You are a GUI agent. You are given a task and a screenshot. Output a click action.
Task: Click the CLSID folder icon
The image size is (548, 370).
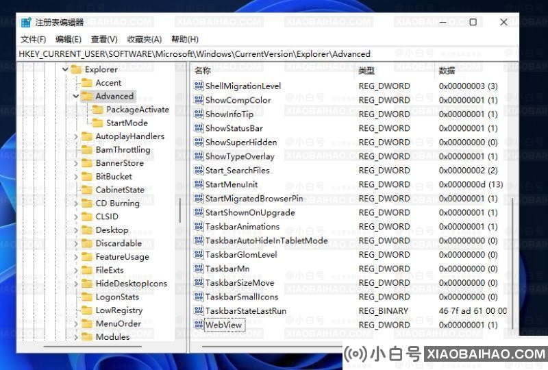click(87, 217)
